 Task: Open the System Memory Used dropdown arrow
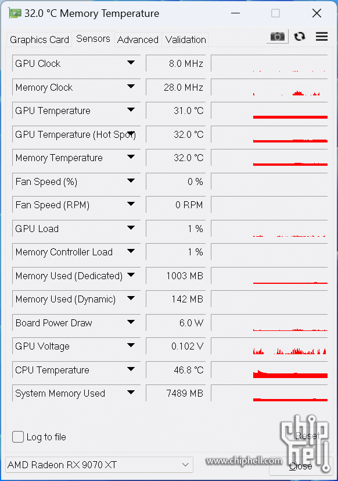131,393
